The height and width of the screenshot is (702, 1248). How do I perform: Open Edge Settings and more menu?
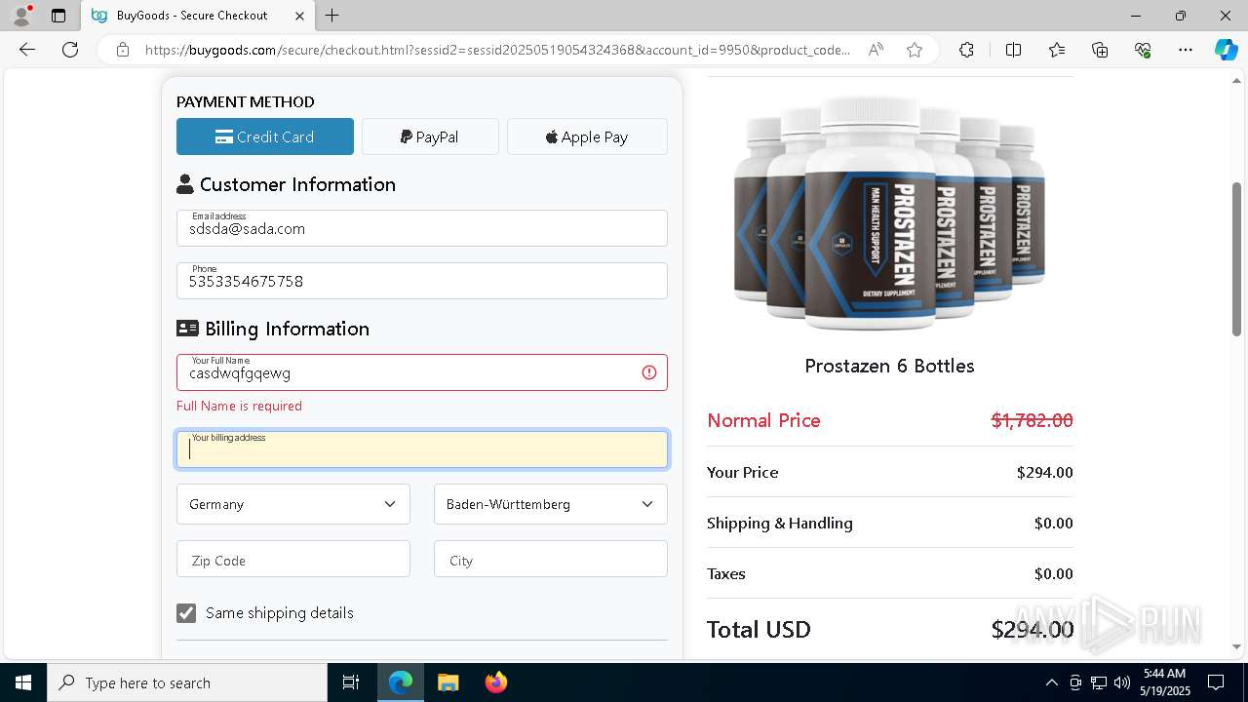pos(1186,50)
